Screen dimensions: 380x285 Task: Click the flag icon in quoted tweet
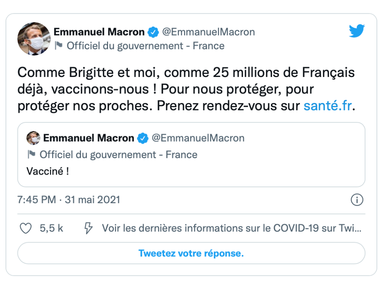[31, 155]
